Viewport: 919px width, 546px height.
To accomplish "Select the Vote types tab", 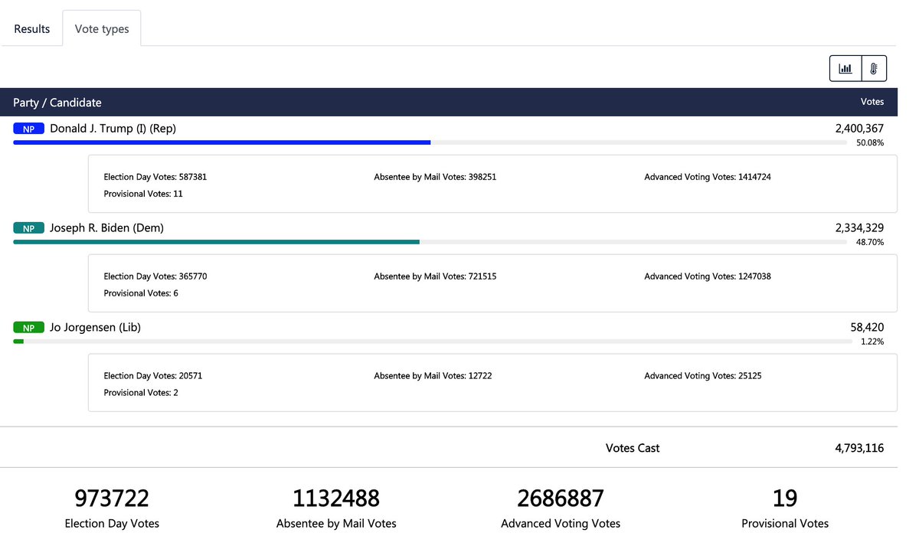I will [x=101, y=28].
